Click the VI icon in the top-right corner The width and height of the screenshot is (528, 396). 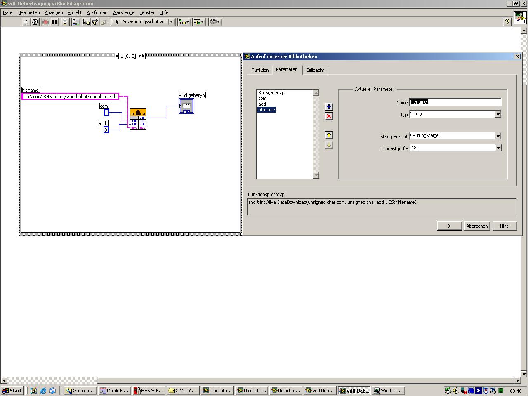(519, 18)
